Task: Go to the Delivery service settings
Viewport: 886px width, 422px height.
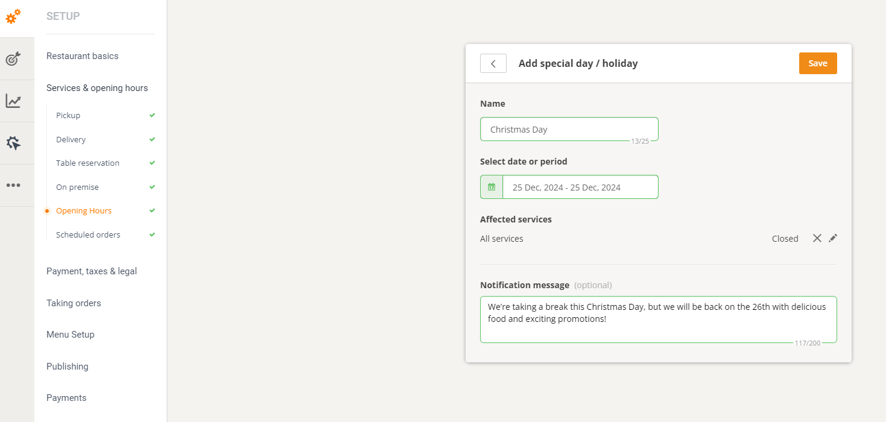Action: [x=71, y=139]
